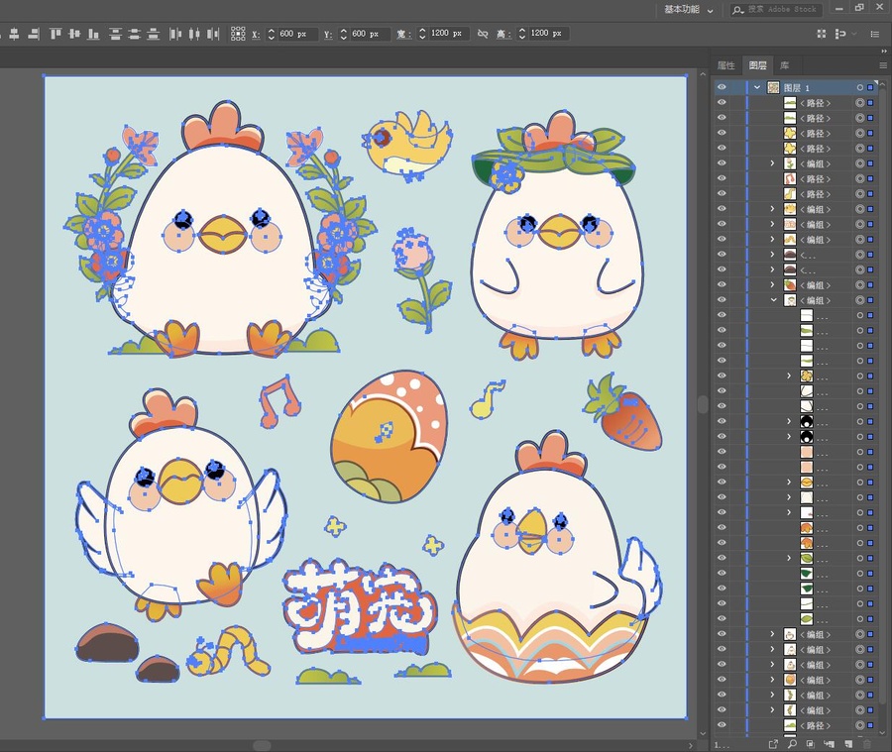Click the vertical distribute bottom icon

click(x=153, y=34)
